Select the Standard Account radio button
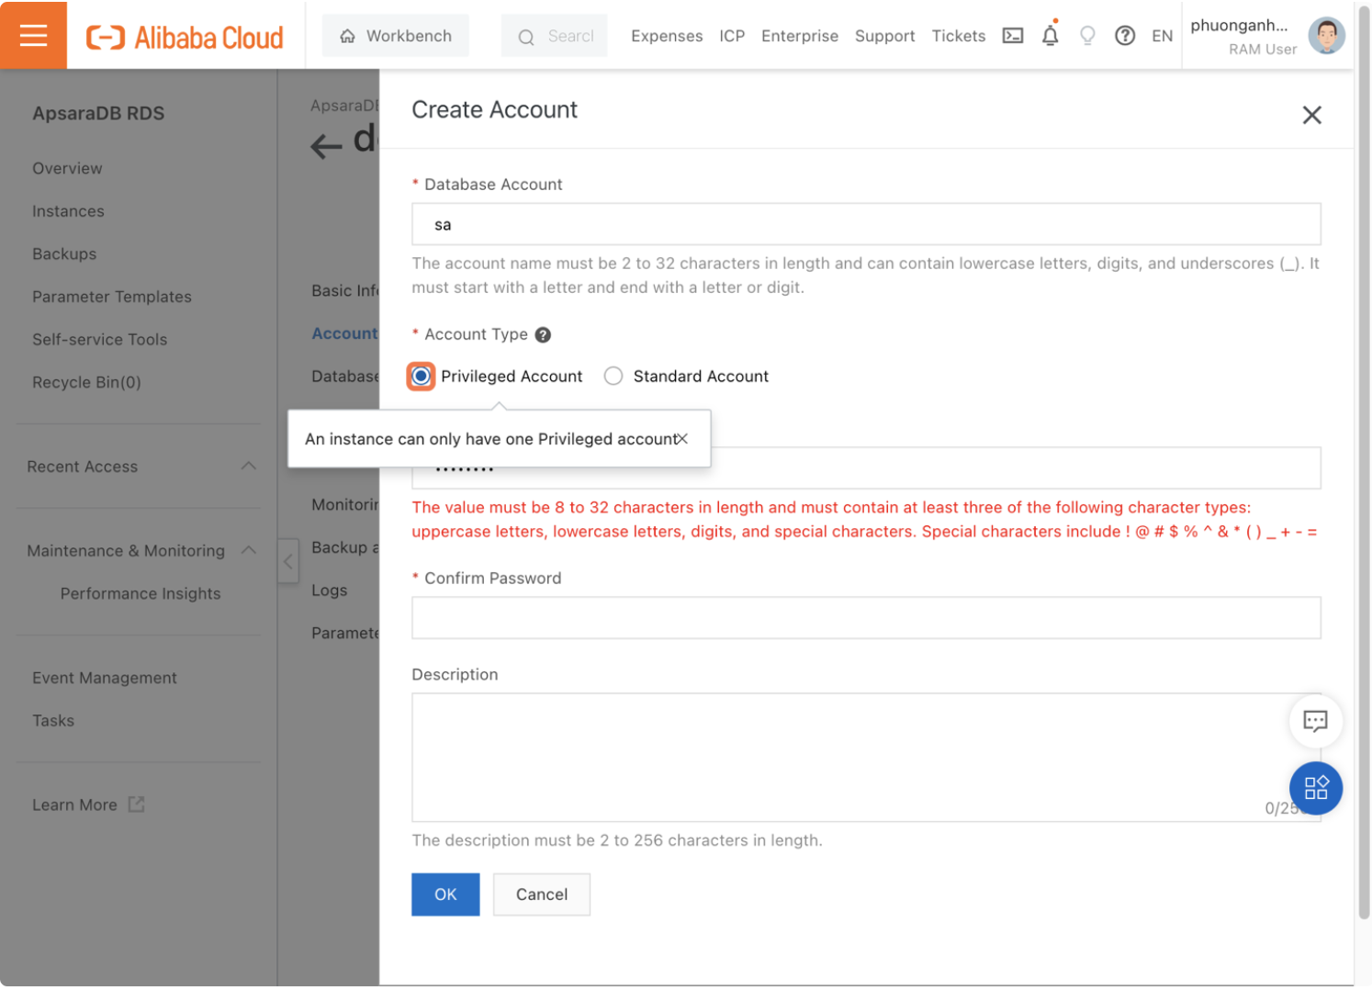Screen dimensions: 1372x990 [613, 376]
